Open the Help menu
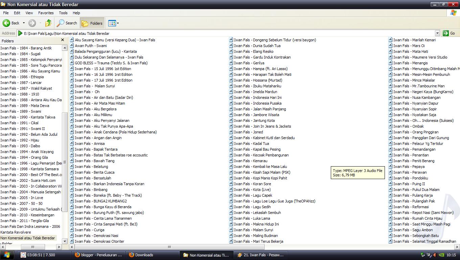 [76, 13]
